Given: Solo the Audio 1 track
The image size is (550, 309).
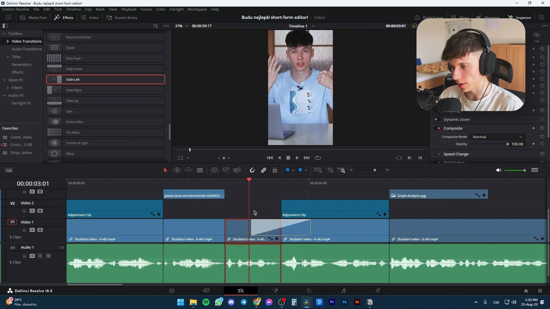Looking at the screenshot, I should (x=40, y=256).
